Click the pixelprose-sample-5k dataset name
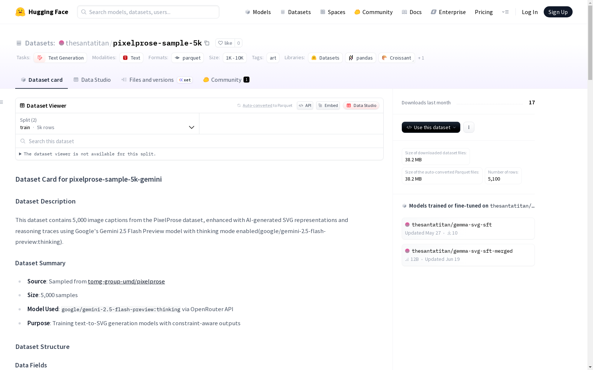This screenshot has height=370, width=593. click(x=158, y=43)
